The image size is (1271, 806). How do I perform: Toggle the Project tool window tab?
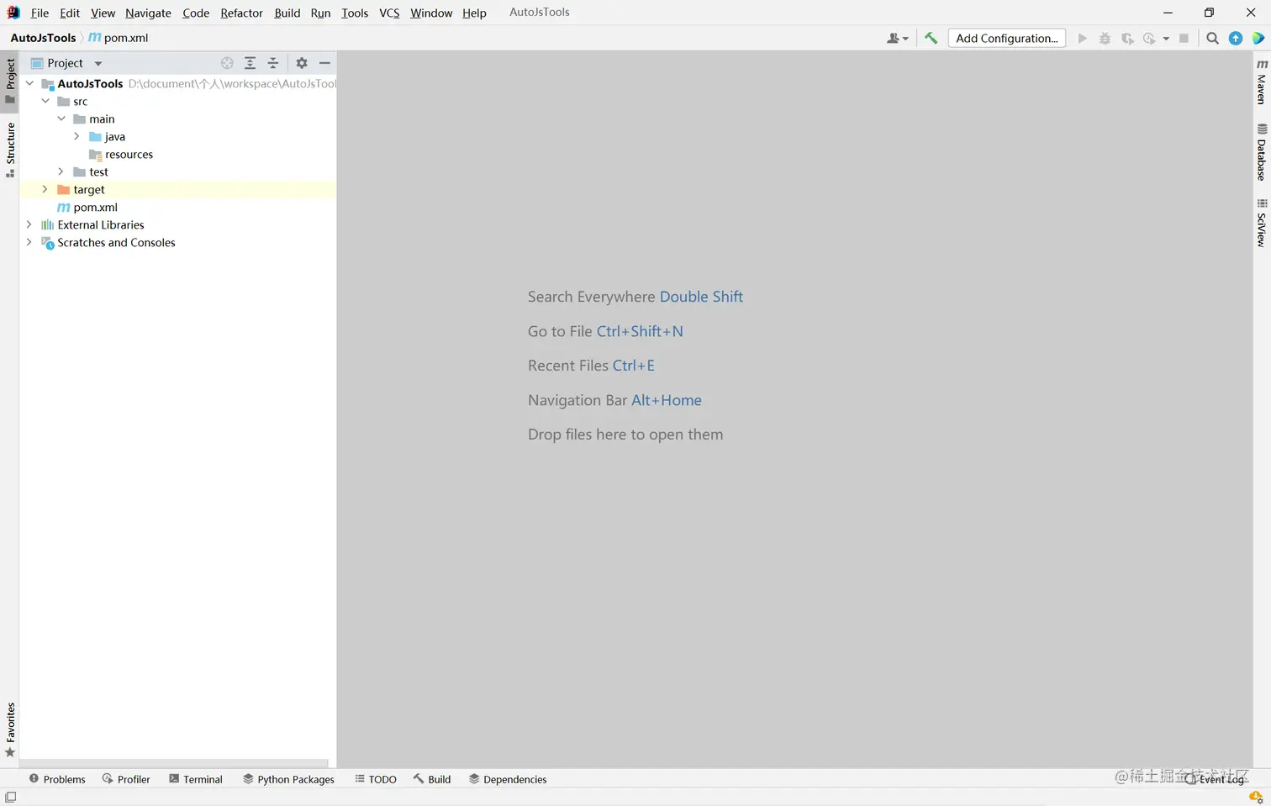(10, 81)
